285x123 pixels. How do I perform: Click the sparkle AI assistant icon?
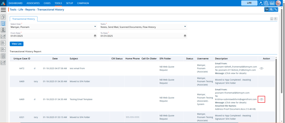[261, 3]
